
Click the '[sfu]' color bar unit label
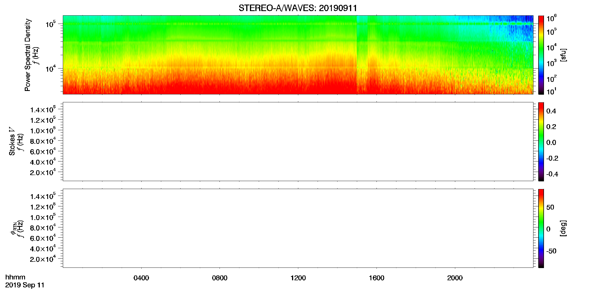(x=563, y=55)
